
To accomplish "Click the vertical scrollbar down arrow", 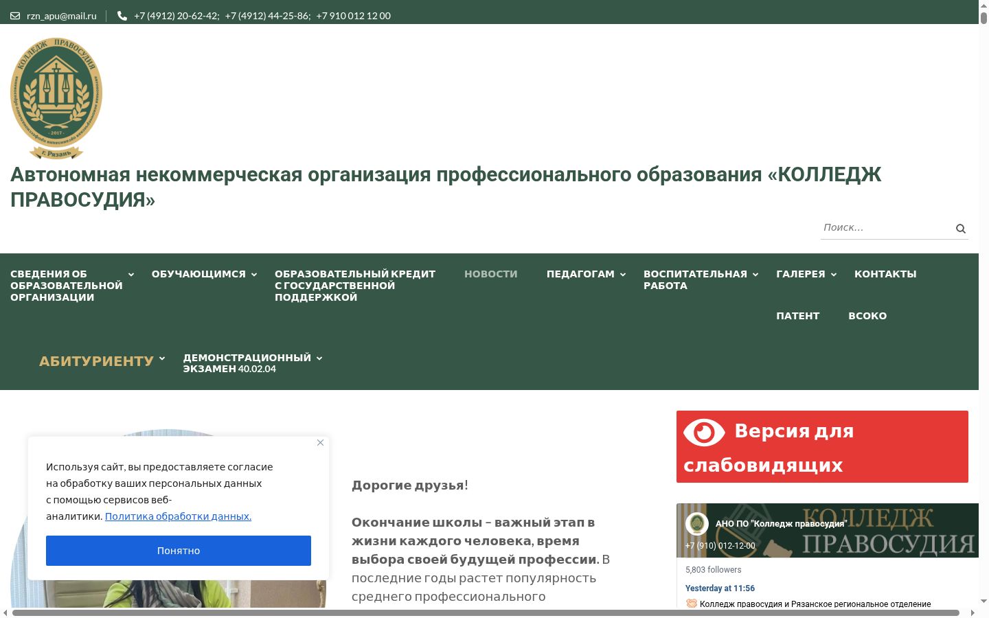I will coord(984,602).
